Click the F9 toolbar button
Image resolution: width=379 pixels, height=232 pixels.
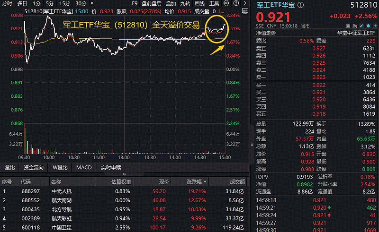135,3
